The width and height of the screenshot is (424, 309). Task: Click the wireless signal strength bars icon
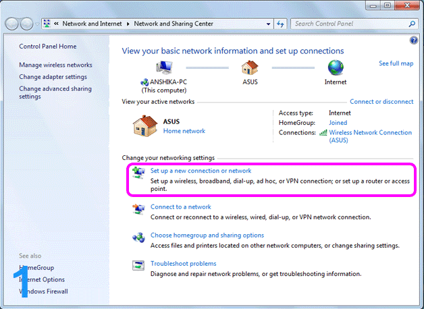323,133
